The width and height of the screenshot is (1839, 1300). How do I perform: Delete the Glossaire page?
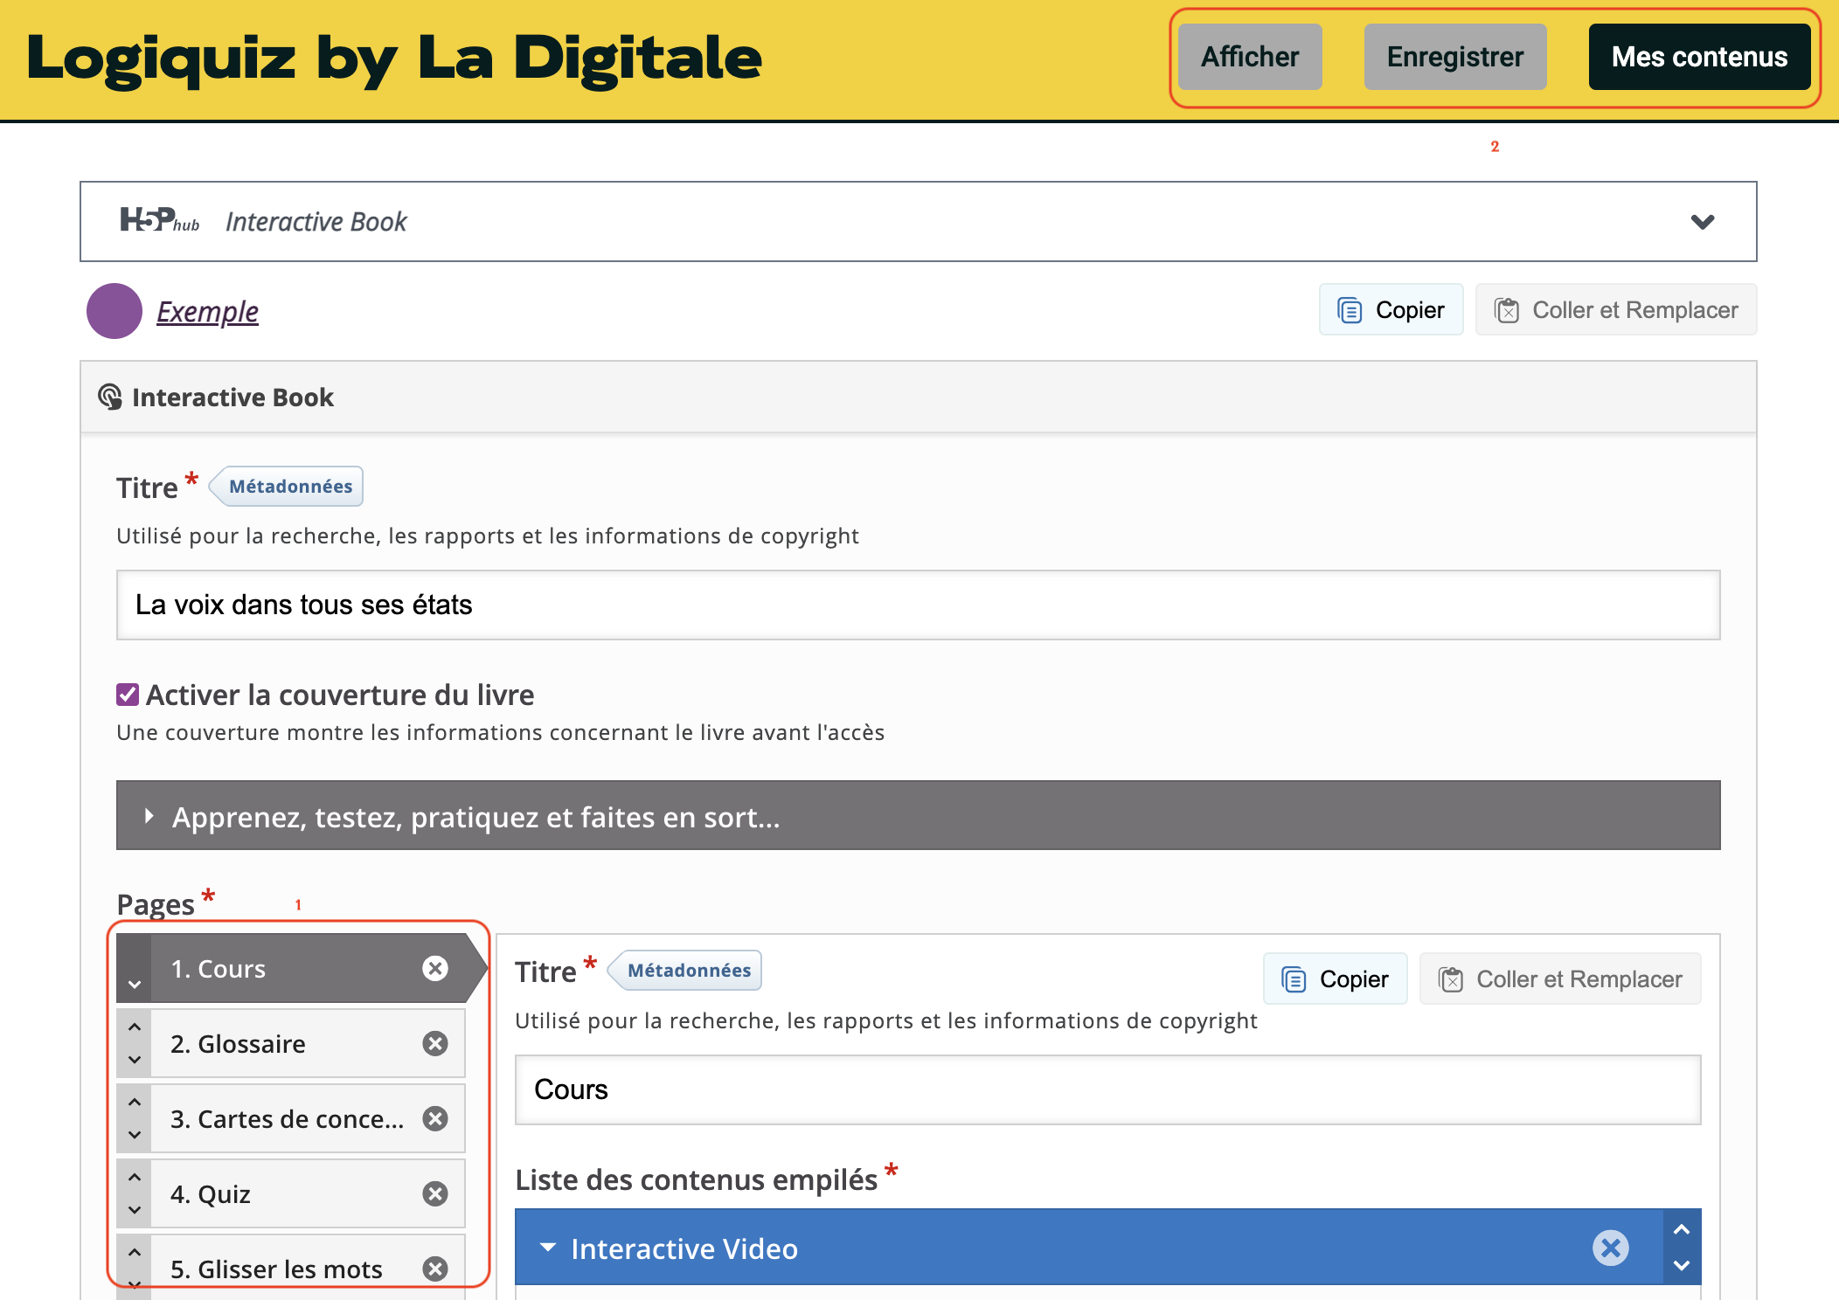coord(435,1043)
